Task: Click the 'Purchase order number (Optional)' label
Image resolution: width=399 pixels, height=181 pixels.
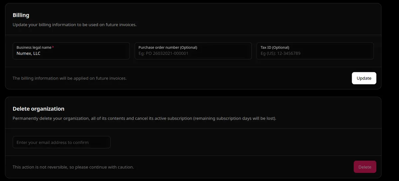Action: pyautogui.click(x=168, y=47)
